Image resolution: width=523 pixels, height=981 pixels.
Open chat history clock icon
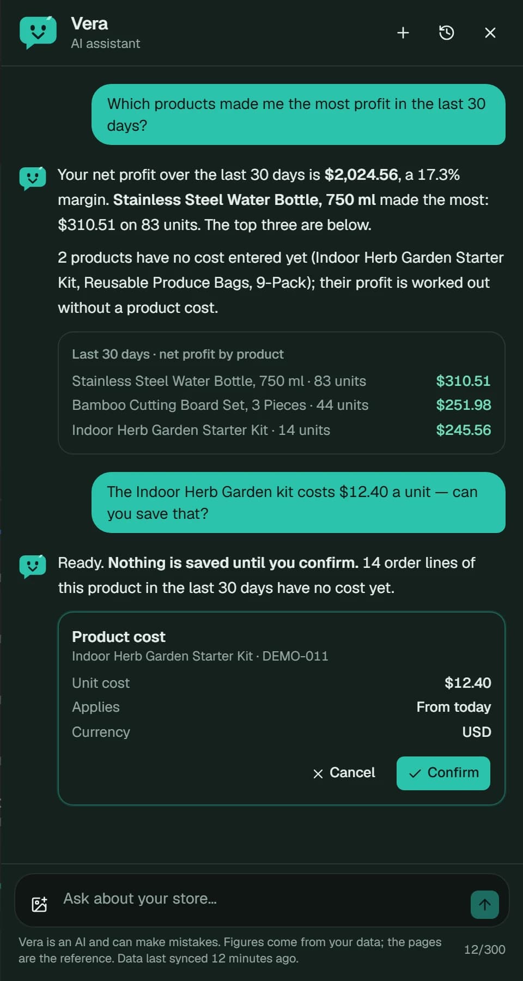[x=447, y=33]
